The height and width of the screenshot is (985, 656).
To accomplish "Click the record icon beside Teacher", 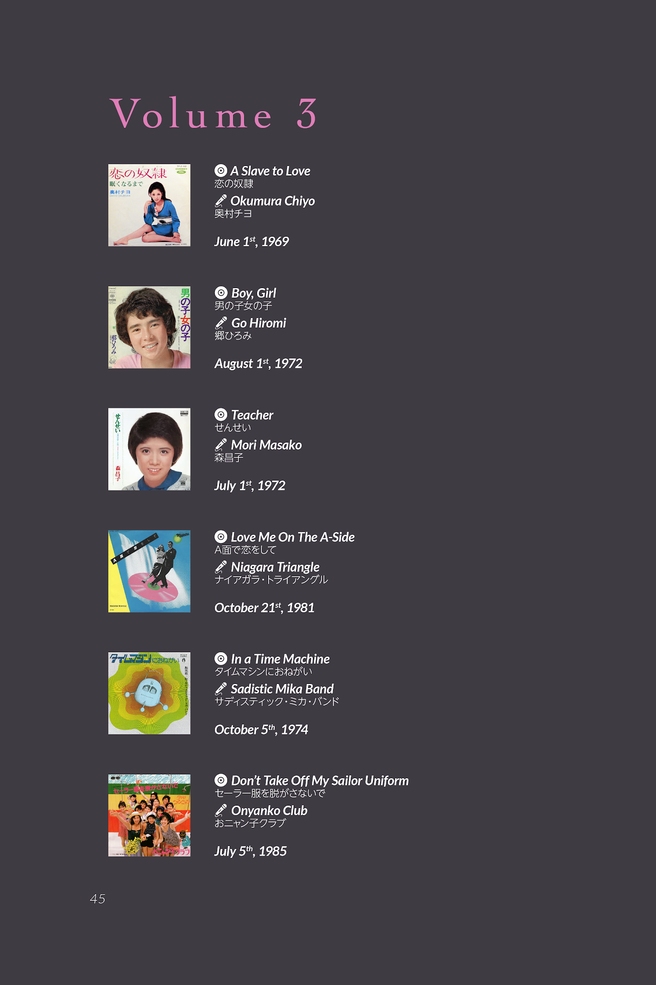I will [221, 415].
